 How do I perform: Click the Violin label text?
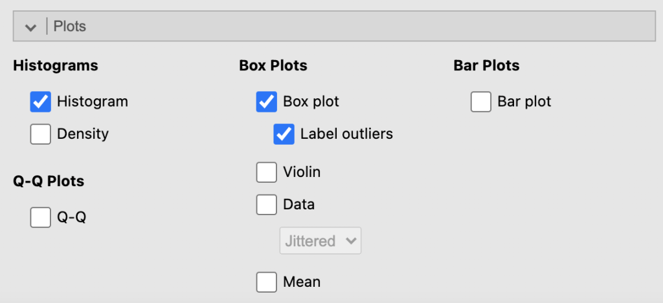302,172
